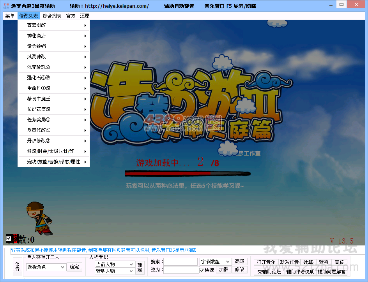
Task: Open the 字节数组 type dropdown
Action: [215, 261]
